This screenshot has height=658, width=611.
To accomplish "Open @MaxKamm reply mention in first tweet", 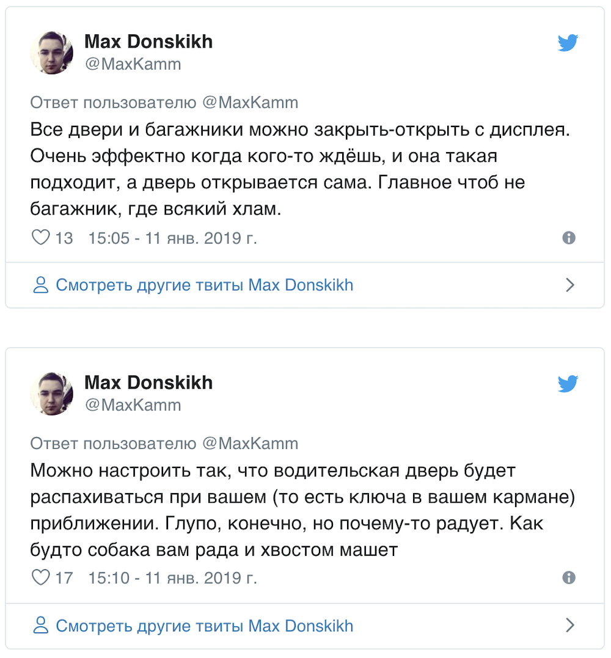I will coord(250,103).
